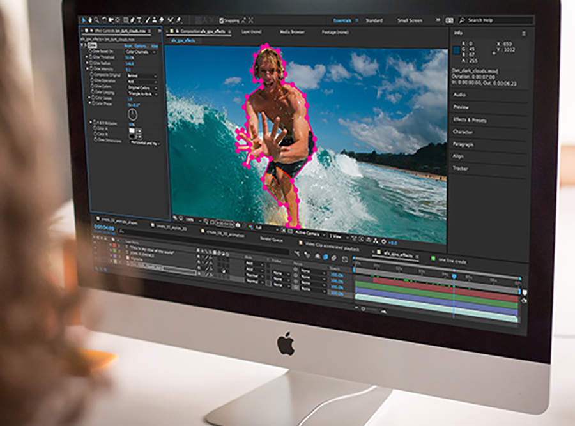
Task: Click the Apple logo on monitor chin
Action: click(286, 344)
